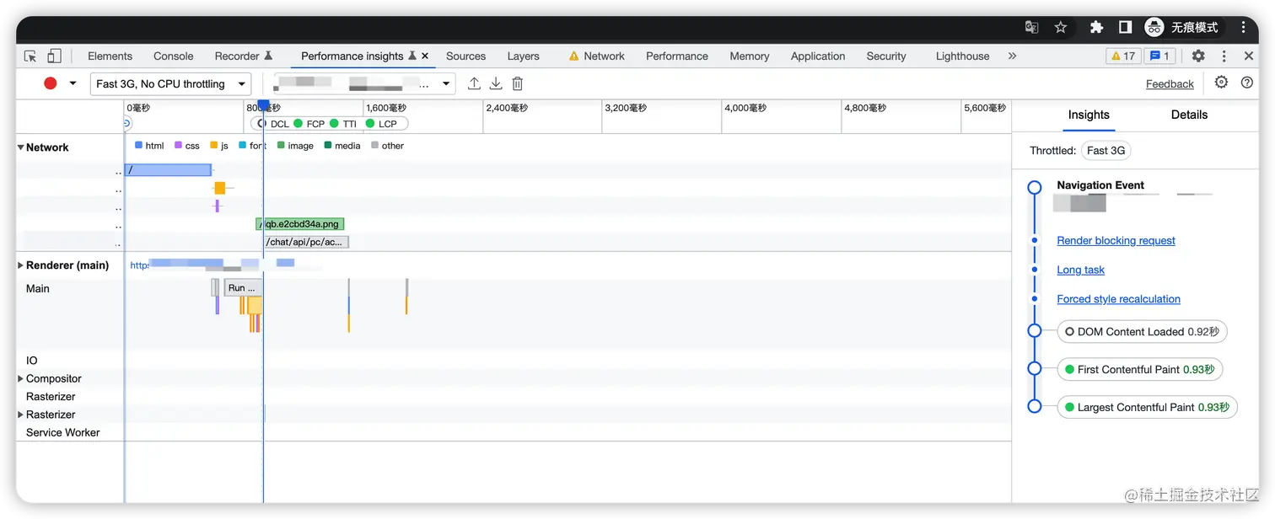
Task: Switch to the Performance tab
Action: (x=676, y=56)
